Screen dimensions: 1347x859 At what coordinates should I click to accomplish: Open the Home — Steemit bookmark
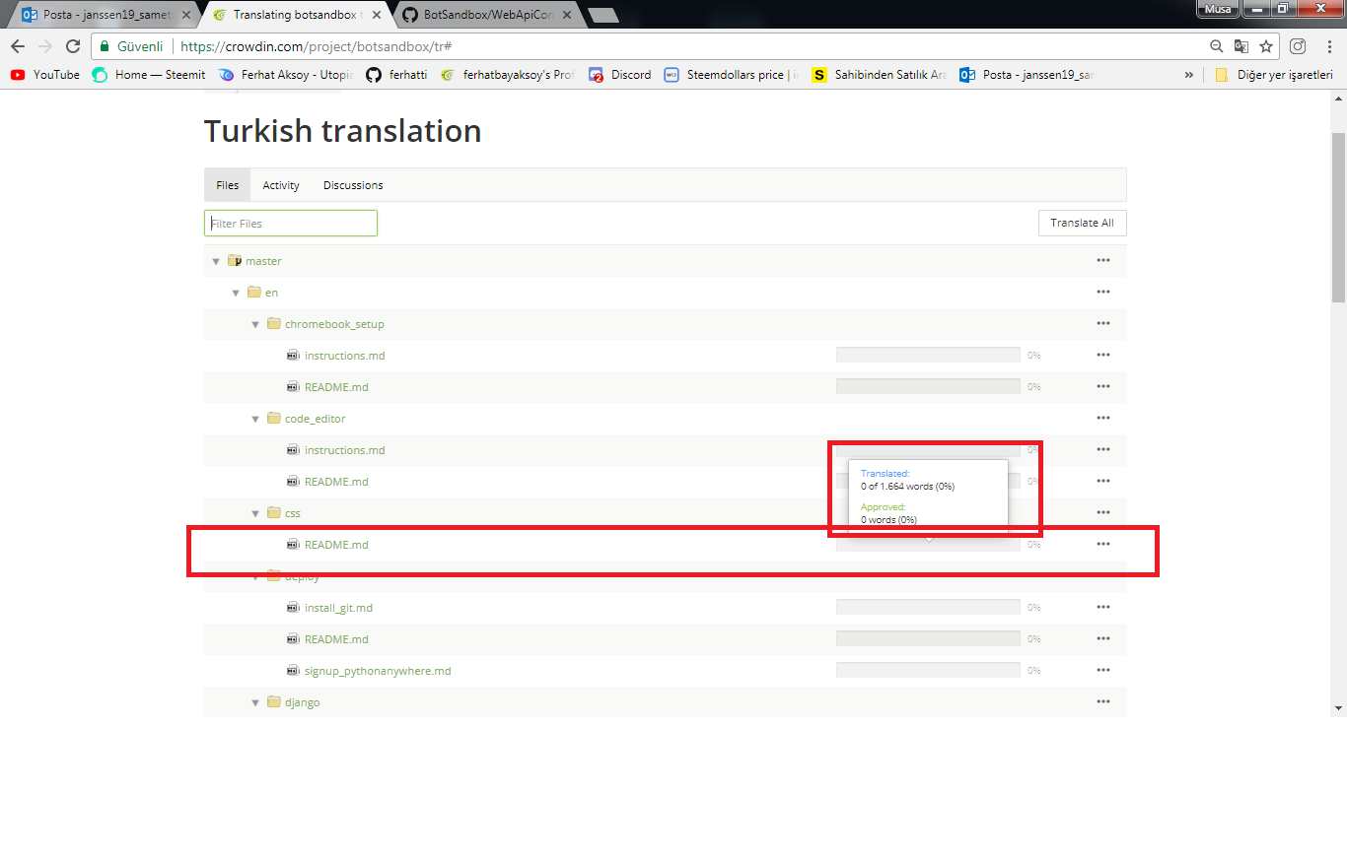149,75
